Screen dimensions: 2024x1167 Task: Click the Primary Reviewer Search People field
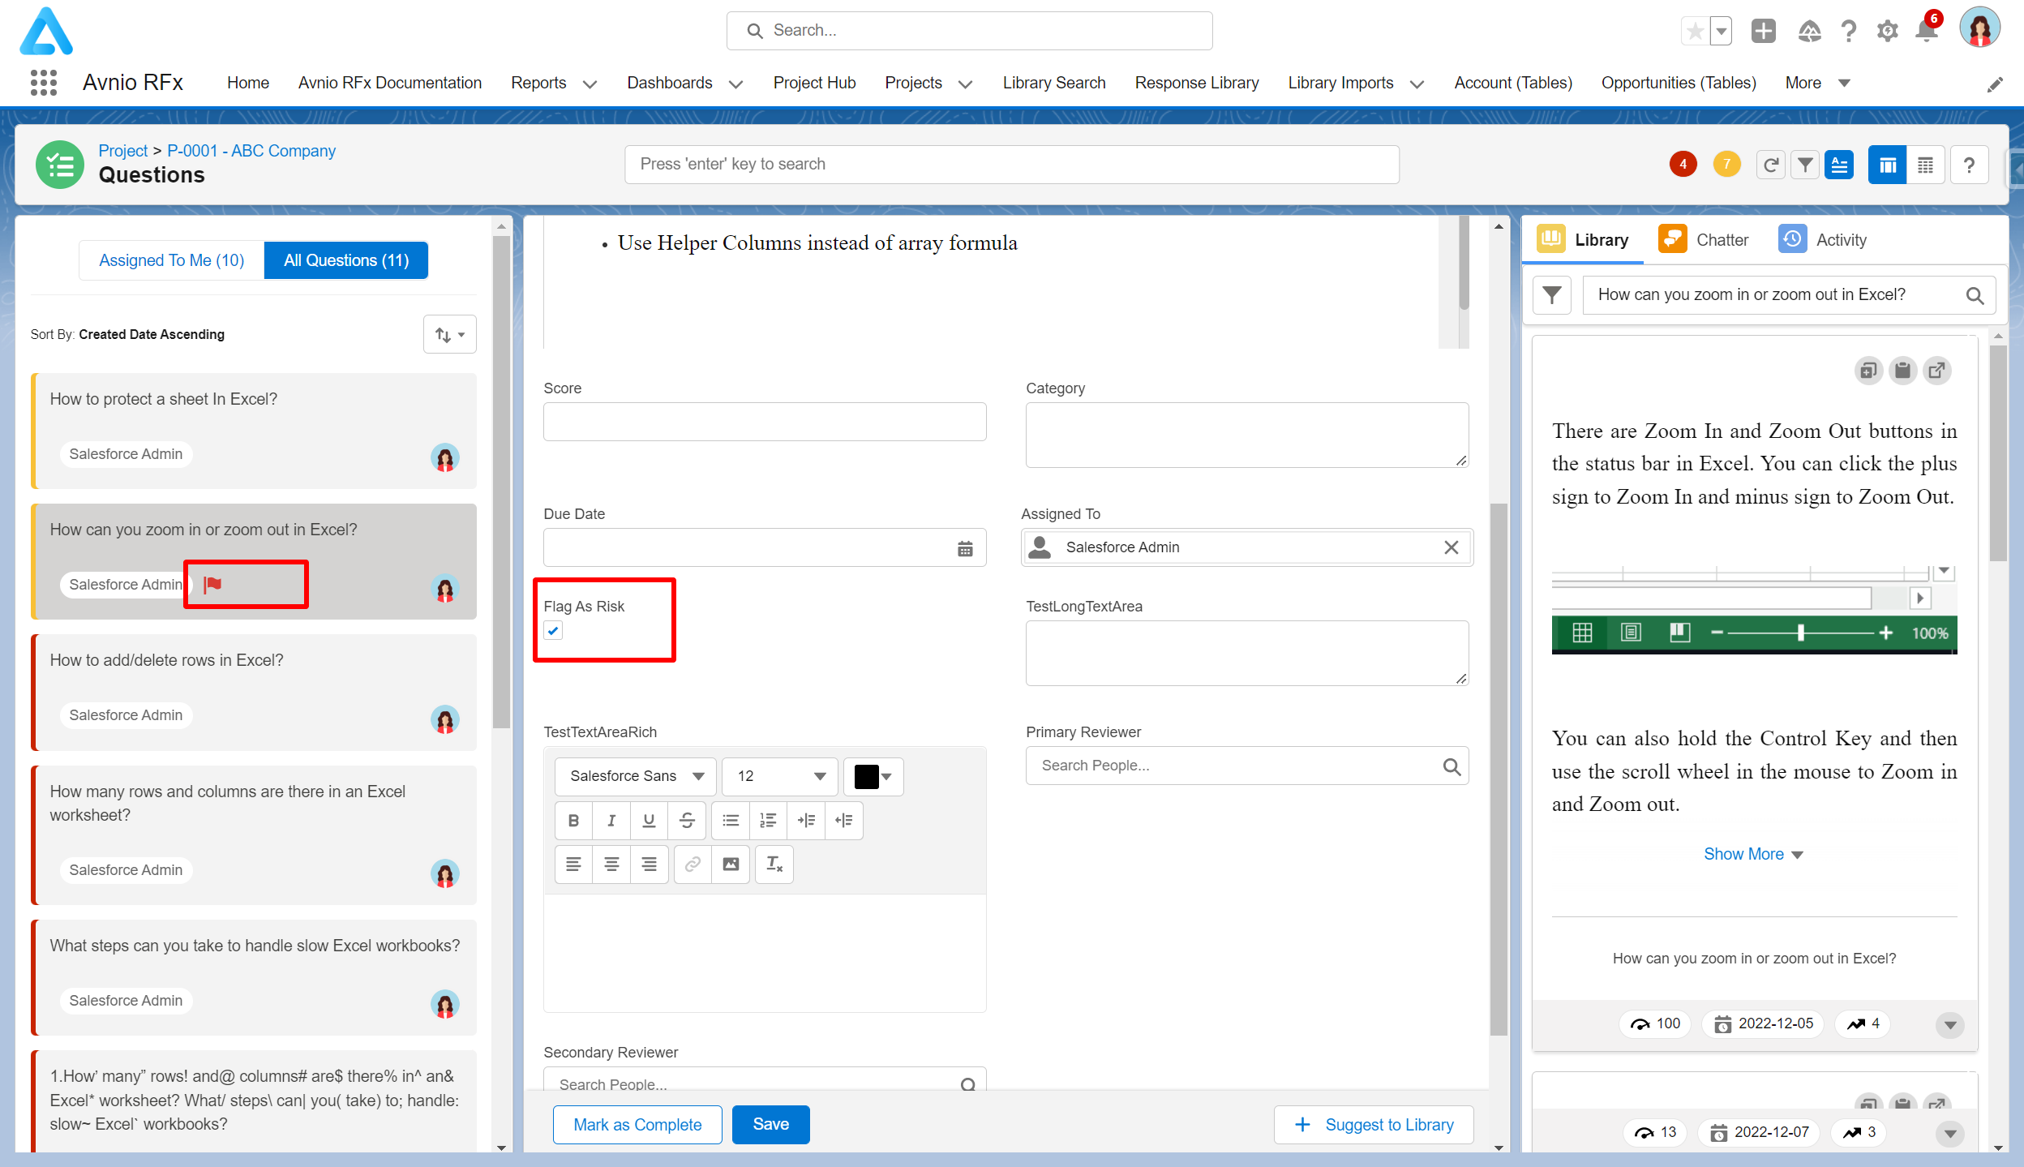click(1247, 766)
